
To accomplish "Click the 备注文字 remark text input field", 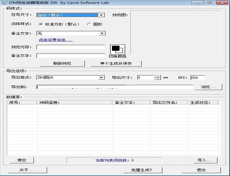I will 71,56.
